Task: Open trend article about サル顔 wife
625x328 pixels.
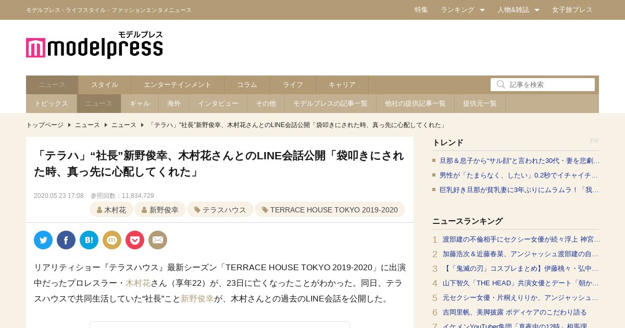Action: coord(520,161)
